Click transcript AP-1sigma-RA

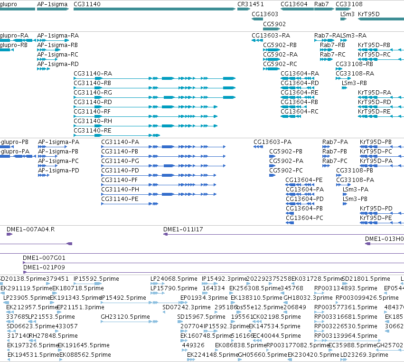point(53,40)
